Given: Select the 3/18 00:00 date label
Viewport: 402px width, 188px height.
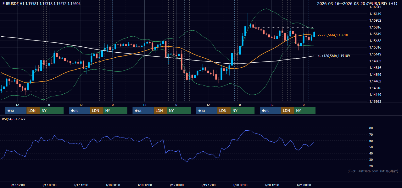Looking at the screenshot, I should (113, 185).
